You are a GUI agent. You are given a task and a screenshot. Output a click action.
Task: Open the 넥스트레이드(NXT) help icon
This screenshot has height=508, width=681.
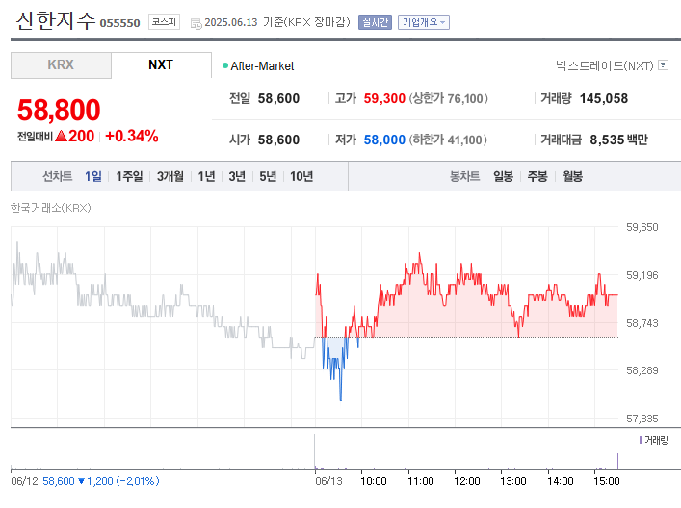(x=663, y=65)
